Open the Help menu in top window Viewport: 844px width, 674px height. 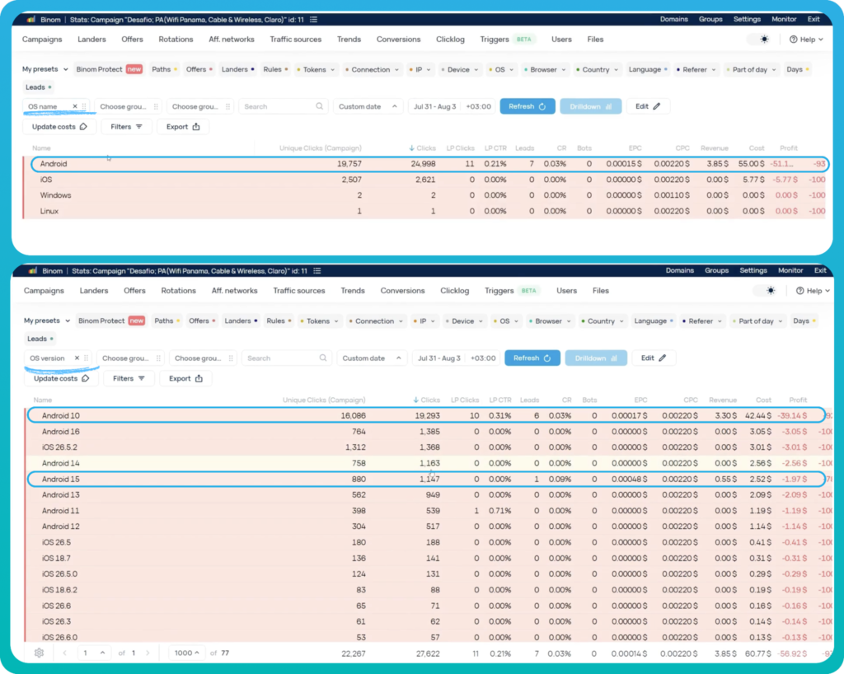[x=806, y=40]
